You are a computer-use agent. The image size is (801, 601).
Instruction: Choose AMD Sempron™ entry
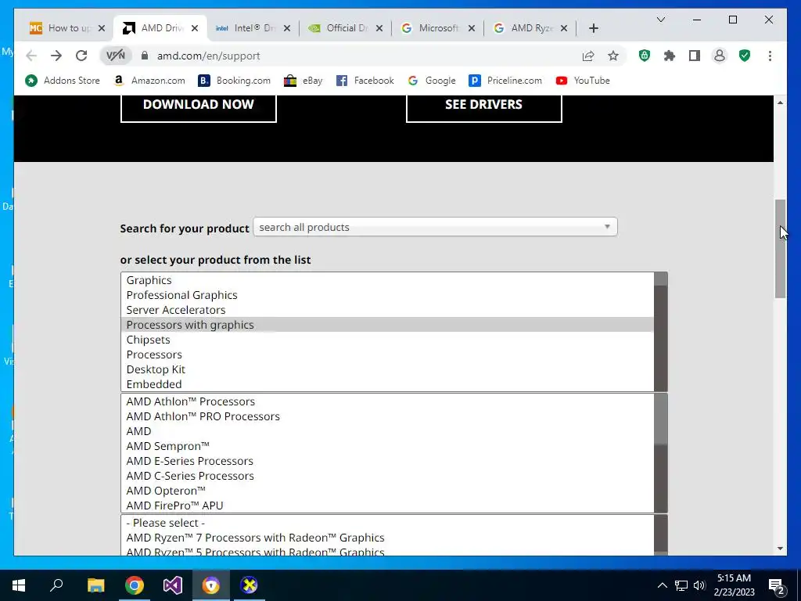pyautogui.click(x=387, y=445)
